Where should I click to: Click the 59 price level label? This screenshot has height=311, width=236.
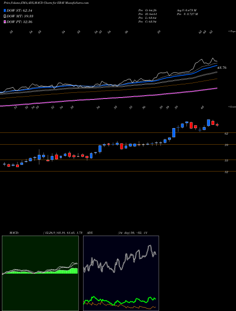point(226,145)
